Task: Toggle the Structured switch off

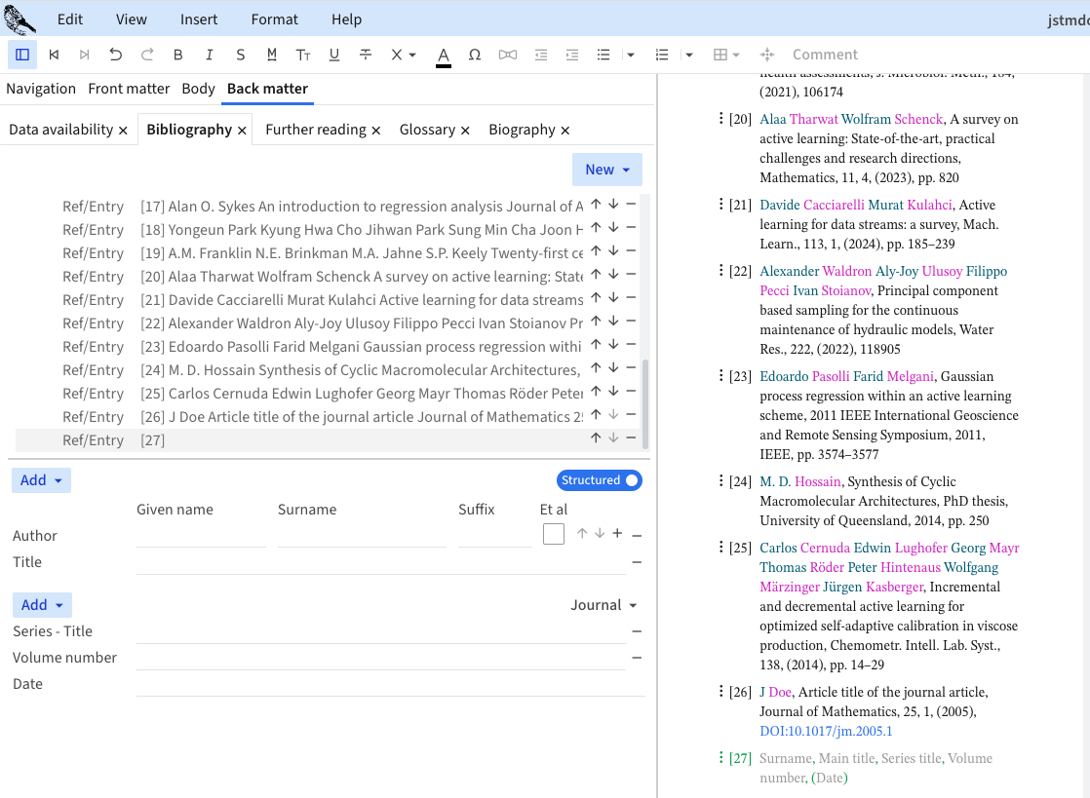Action: point(600,480)
